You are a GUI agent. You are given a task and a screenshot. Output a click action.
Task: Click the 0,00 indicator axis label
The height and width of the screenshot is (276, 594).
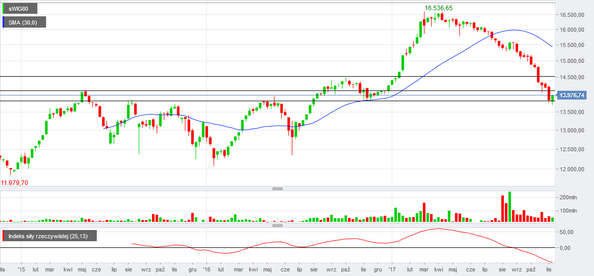(565, 248)
